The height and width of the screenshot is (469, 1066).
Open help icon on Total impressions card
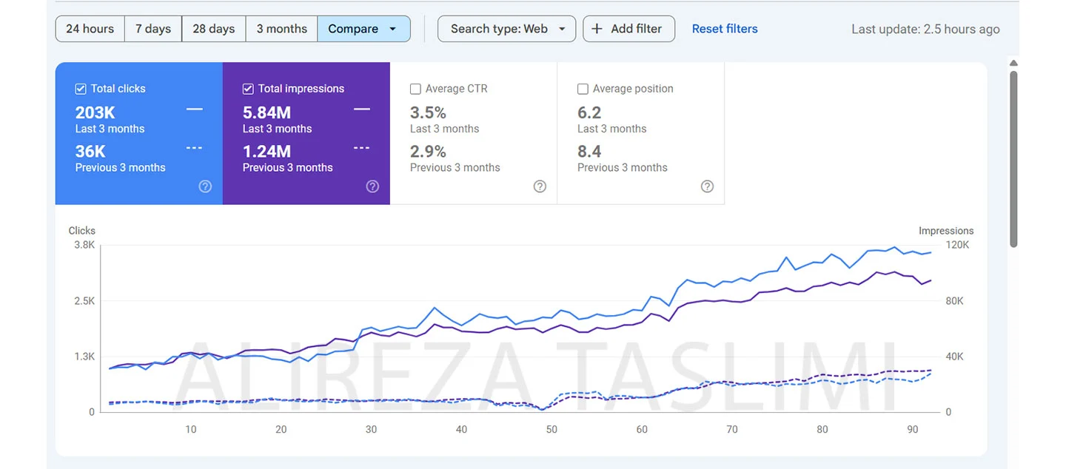pyautogui.click(x=372, y=186)
